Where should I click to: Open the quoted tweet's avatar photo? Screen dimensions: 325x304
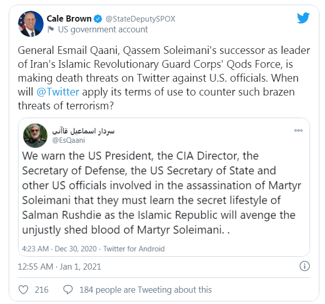pyautogui.click(x=35, y=136)
